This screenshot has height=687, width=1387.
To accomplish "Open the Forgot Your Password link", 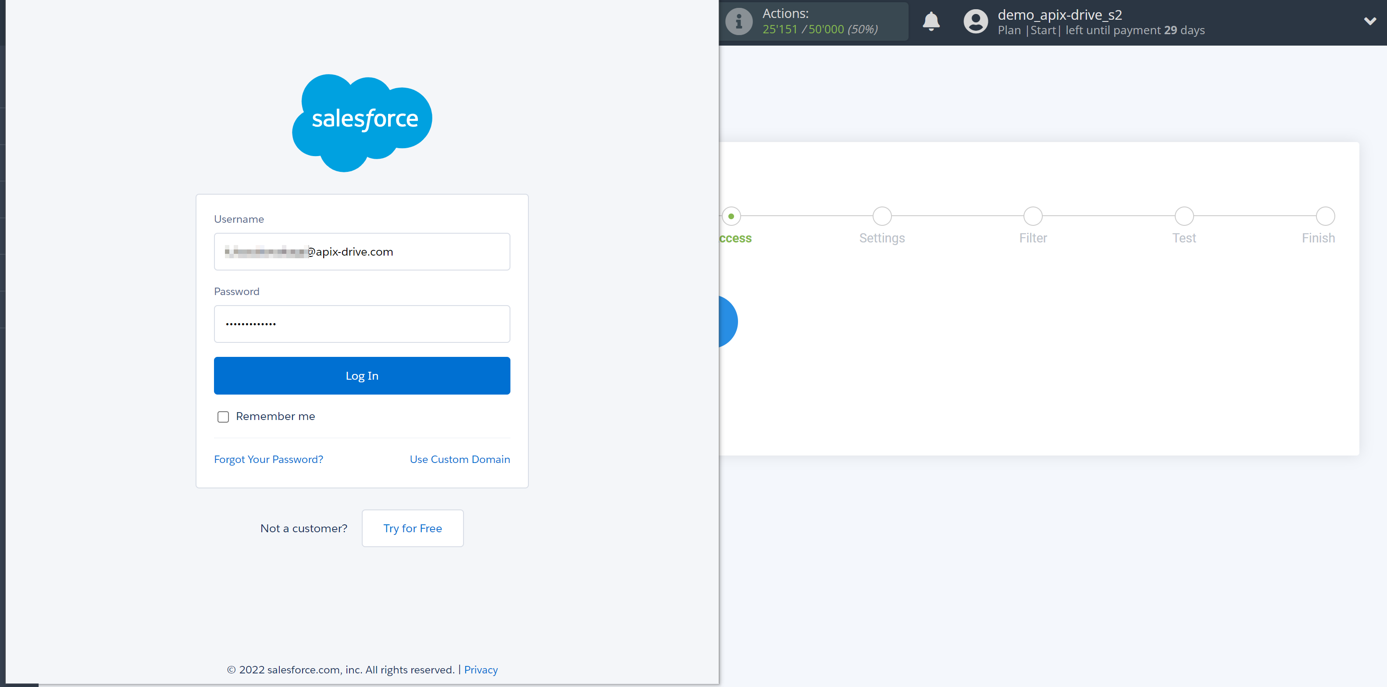I will coord(269,459).
